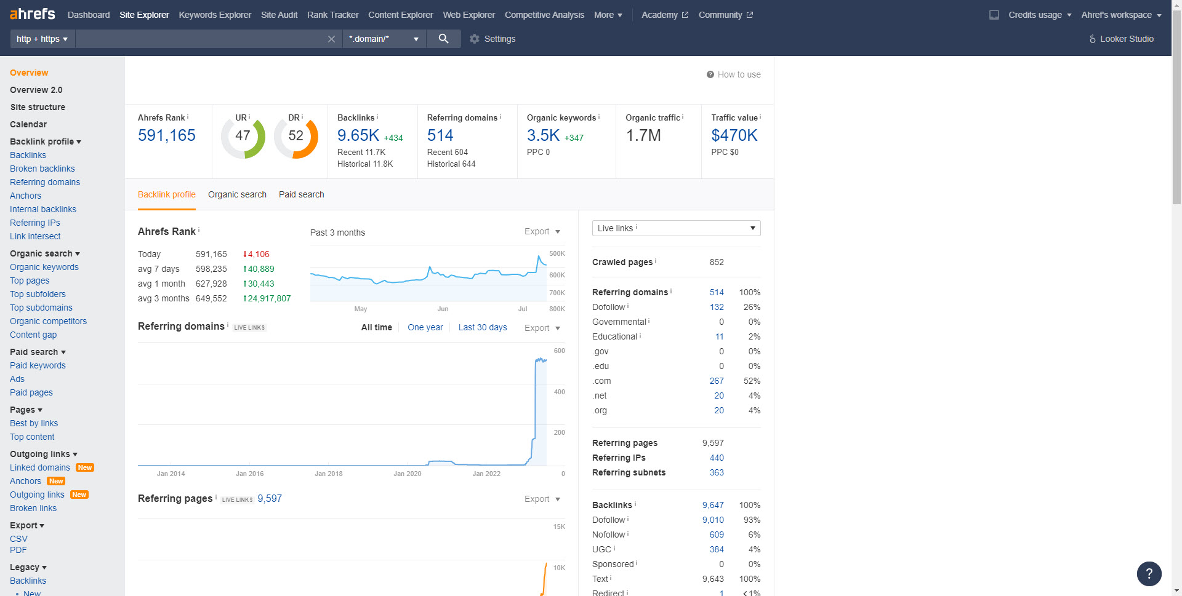Open Best by links report
Image resolution: width=1182 pixels, height=596 pixels.
[x=34, y=423]
